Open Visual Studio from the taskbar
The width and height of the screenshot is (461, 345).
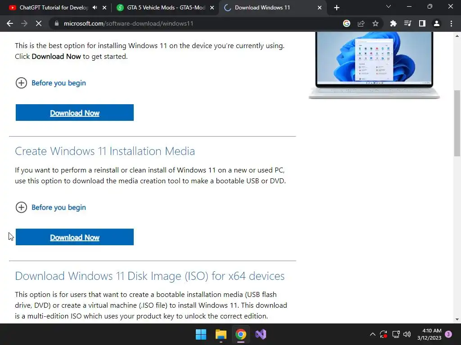261,334
